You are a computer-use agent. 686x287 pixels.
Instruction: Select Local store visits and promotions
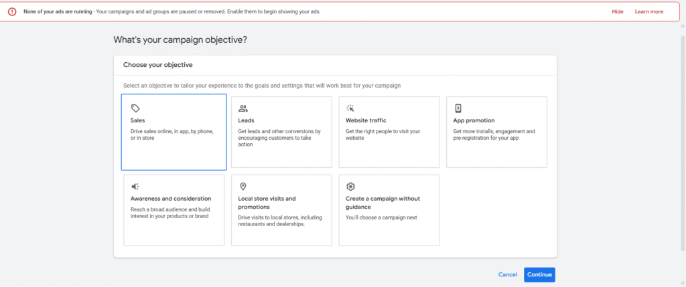pos(281,210)
